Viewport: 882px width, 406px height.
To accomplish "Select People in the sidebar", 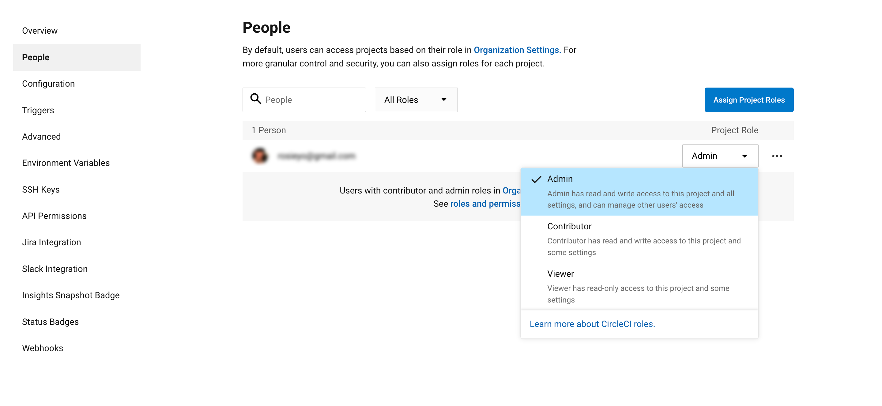I will (x=77, y=57).
